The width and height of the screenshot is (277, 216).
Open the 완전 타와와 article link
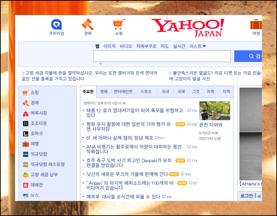click(x=211, y=125)
